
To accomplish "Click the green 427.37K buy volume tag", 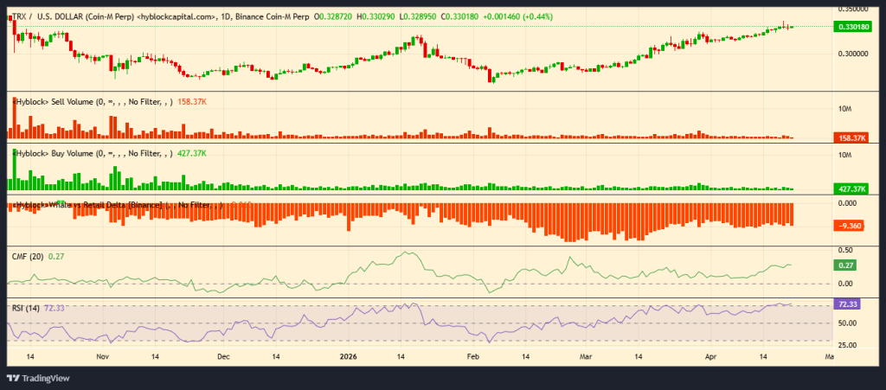I will 852,189.
